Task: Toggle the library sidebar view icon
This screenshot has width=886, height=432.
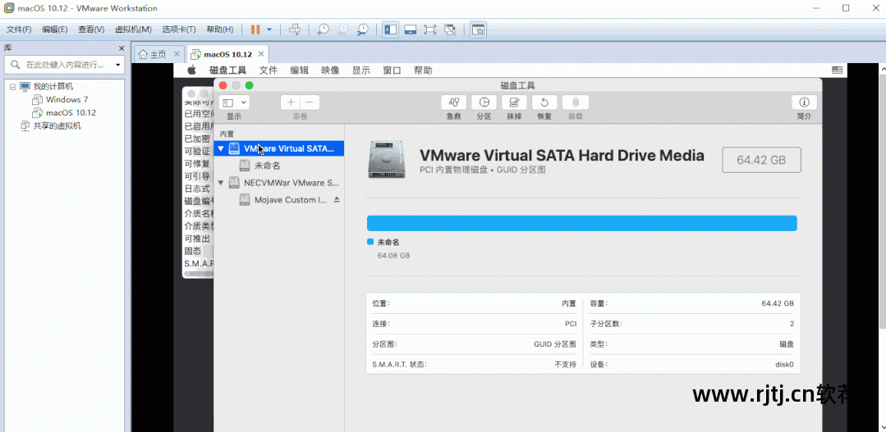Action: click(x=391, y=30)
